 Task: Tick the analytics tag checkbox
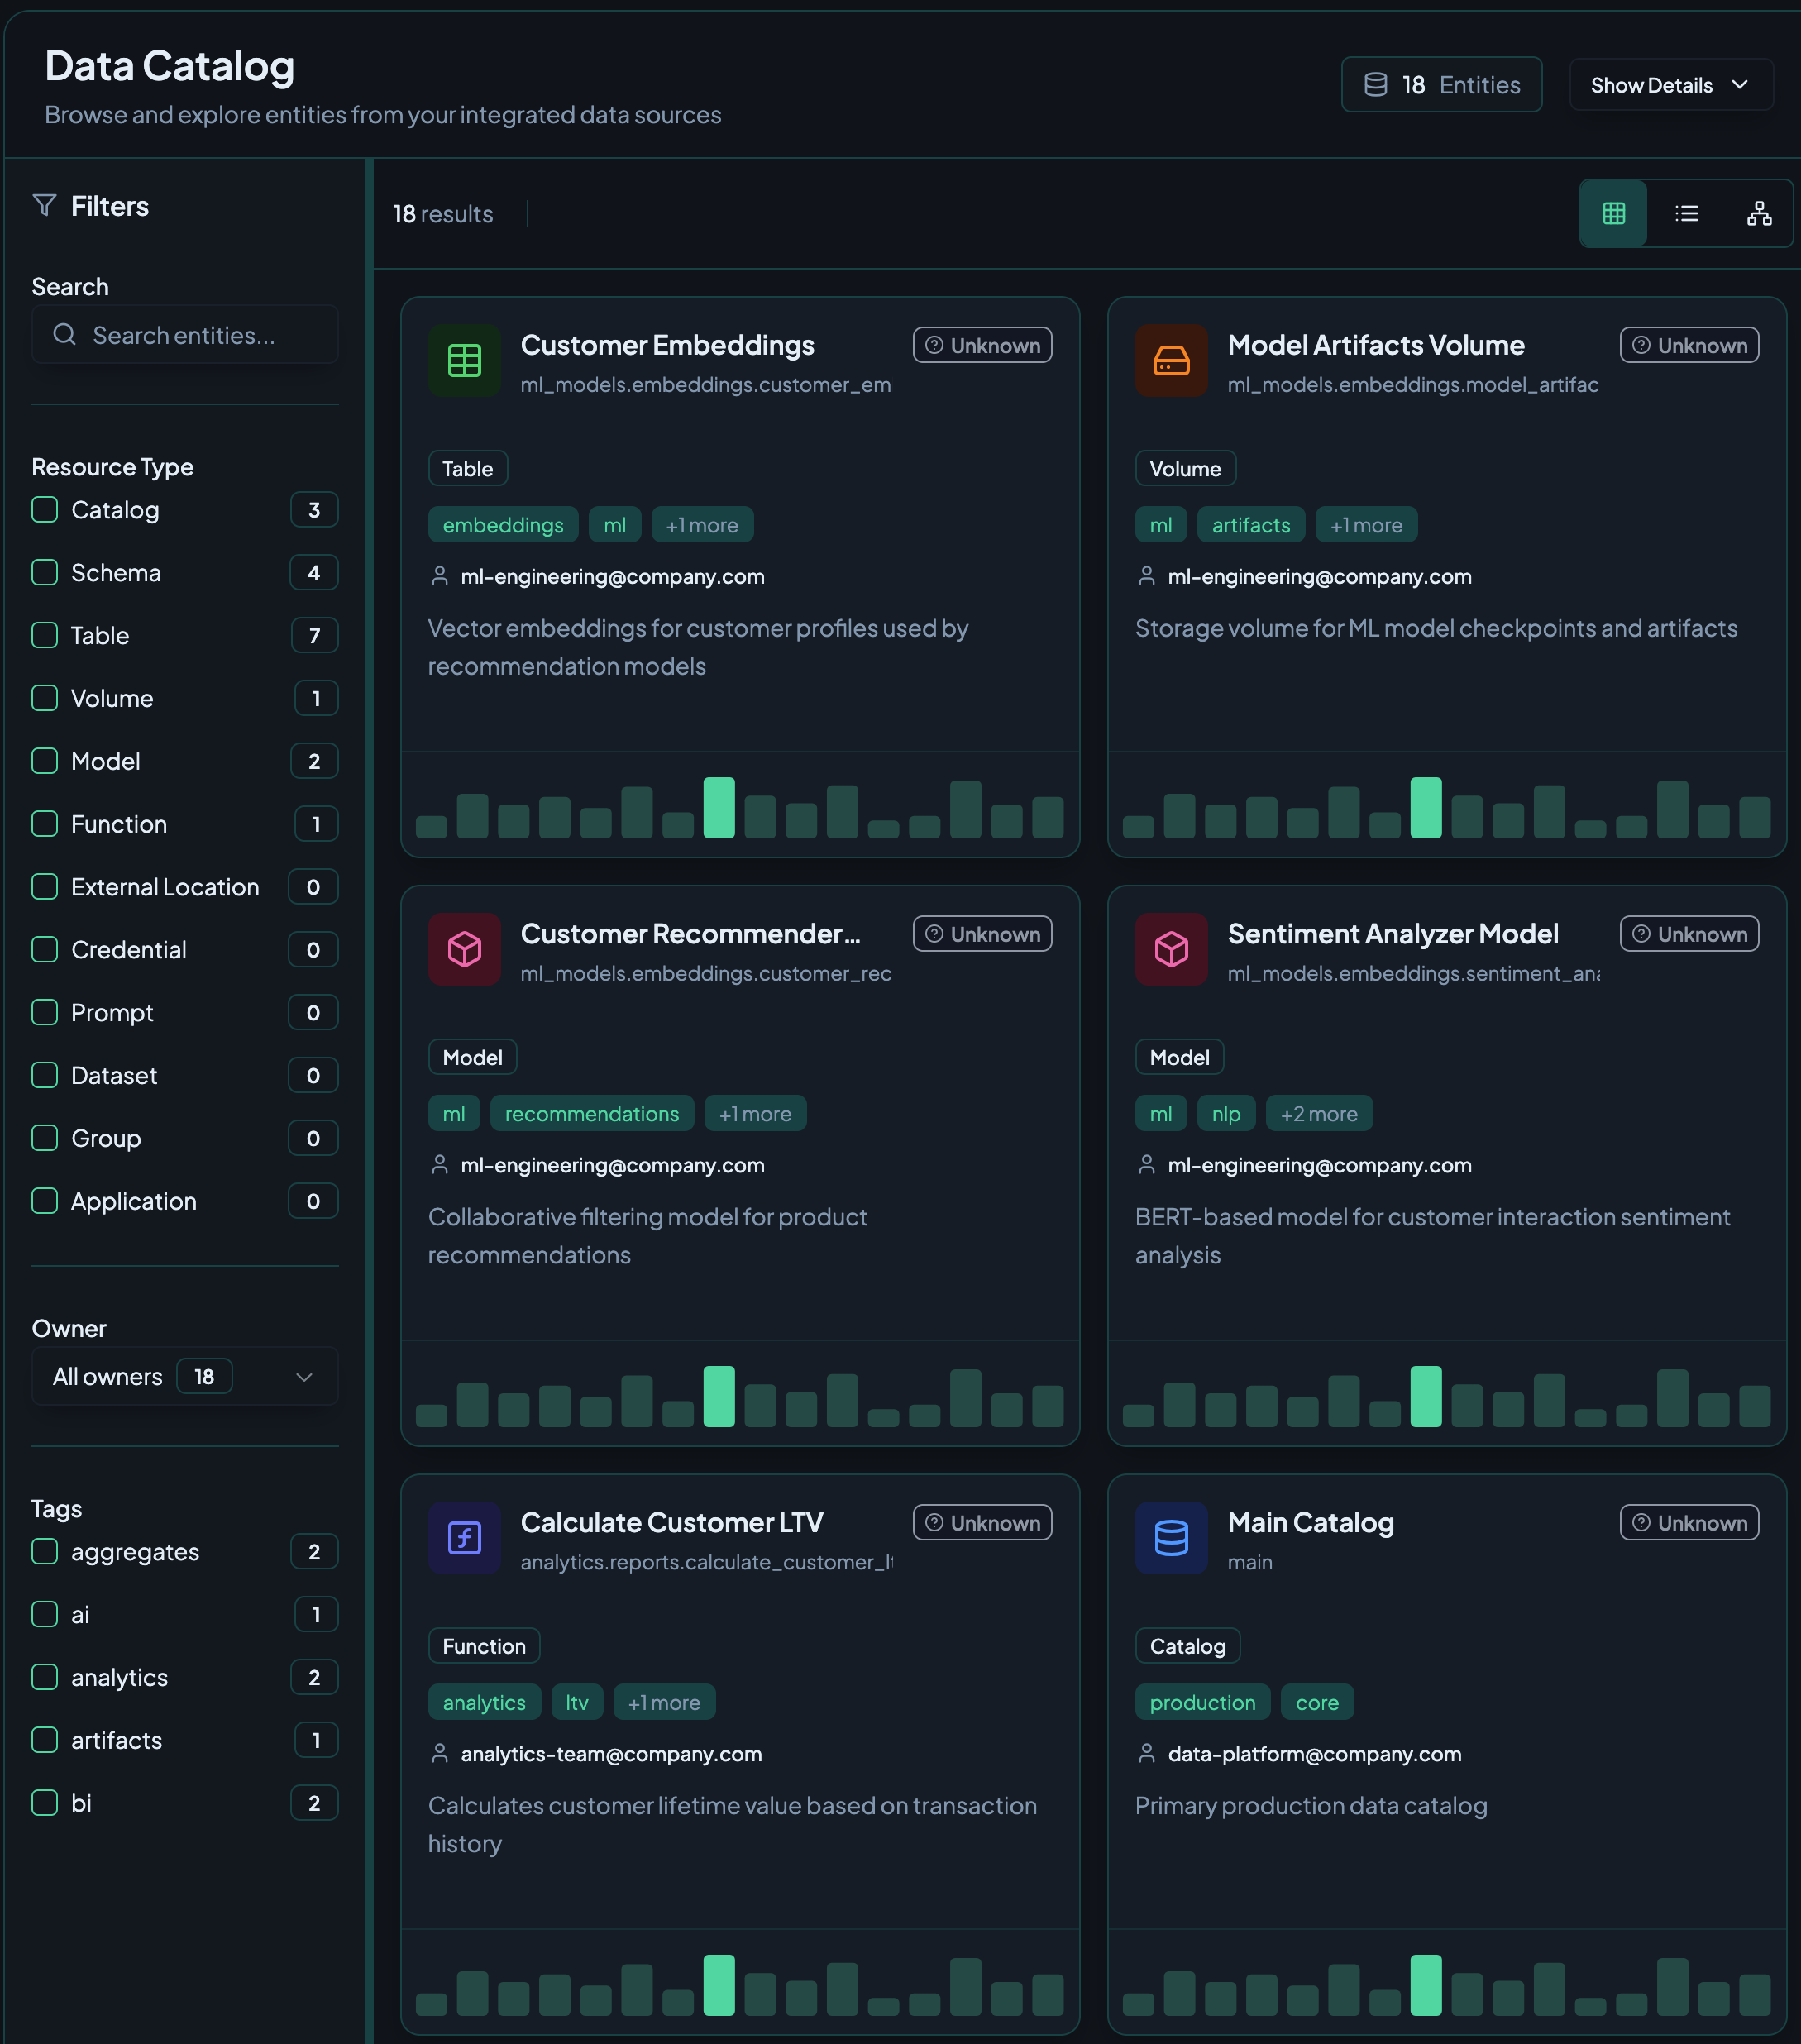[45, 1677]
